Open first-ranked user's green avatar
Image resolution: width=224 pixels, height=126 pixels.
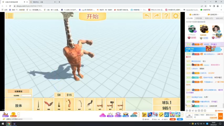tap(192, 29)
